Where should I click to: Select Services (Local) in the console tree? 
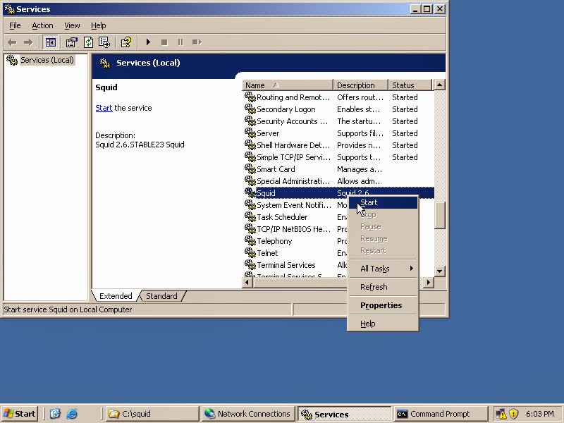47,60
